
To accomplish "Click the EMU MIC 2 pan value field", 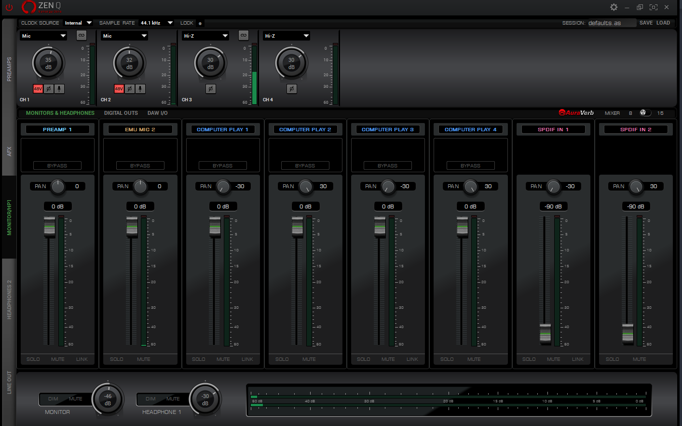I will (160, 186).
